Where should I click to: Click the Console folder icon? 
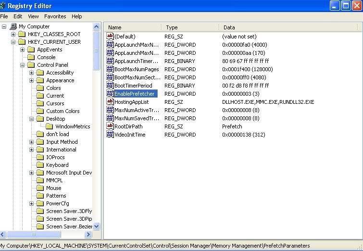31,57
